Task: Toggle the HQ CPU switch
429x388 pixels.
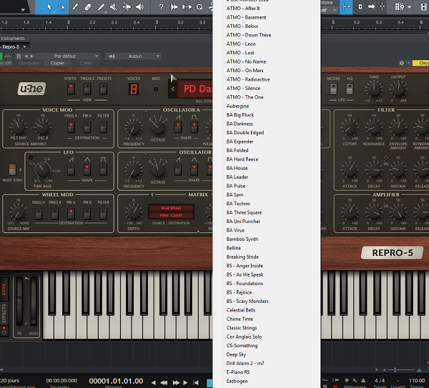Action: click(350, 89)
